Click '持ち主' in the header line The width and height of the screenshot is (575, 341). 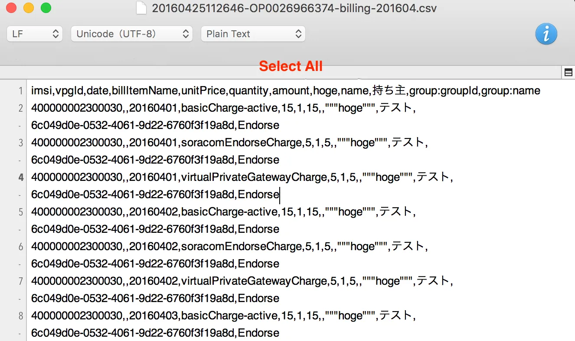pyautogui.click(x=390, y=90)
